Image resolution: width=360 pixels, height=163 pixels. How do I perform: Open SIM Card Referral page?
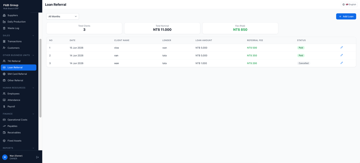point(19,74)
